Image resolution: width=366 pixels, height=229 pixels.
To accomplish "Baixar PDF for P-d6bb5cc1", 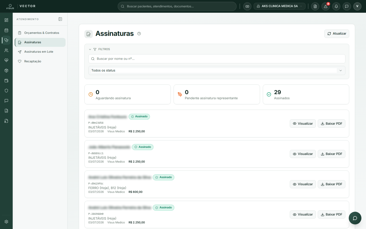I will pos(331,154).
